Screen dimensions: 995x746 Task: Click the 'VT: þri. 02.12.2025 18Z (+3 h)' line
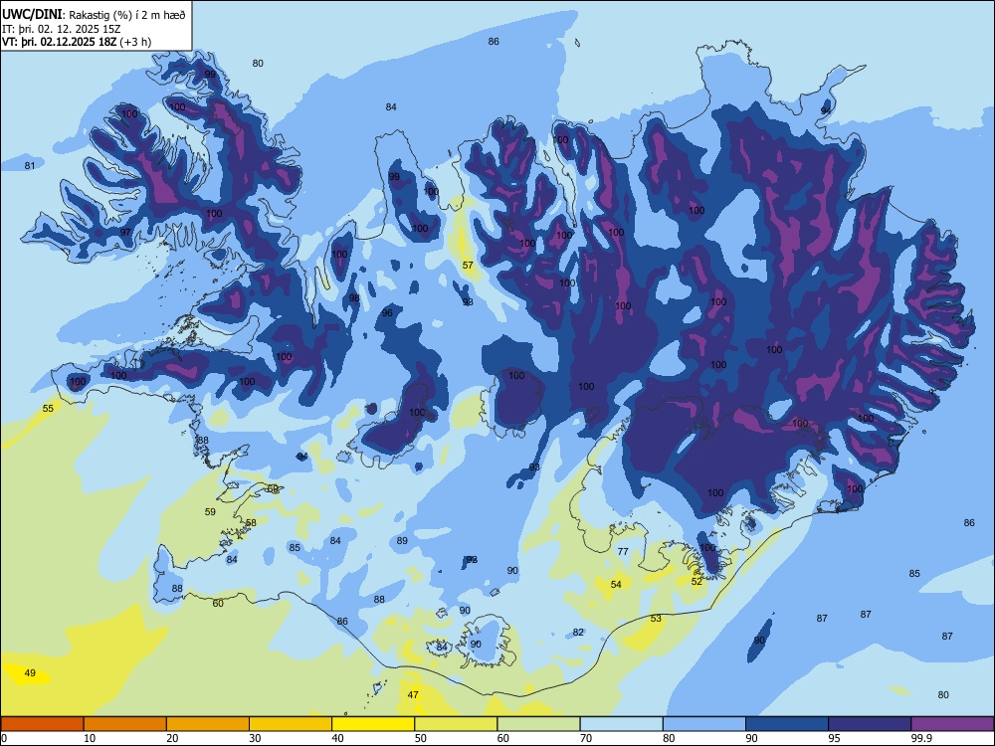click(x=77, y=42)
